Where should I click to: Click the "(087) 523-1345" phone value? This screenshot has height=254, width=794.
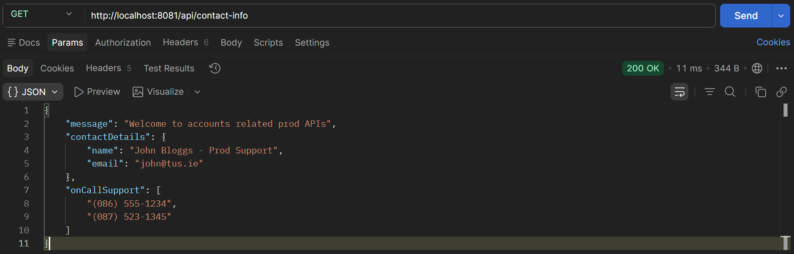pos(129,217)
